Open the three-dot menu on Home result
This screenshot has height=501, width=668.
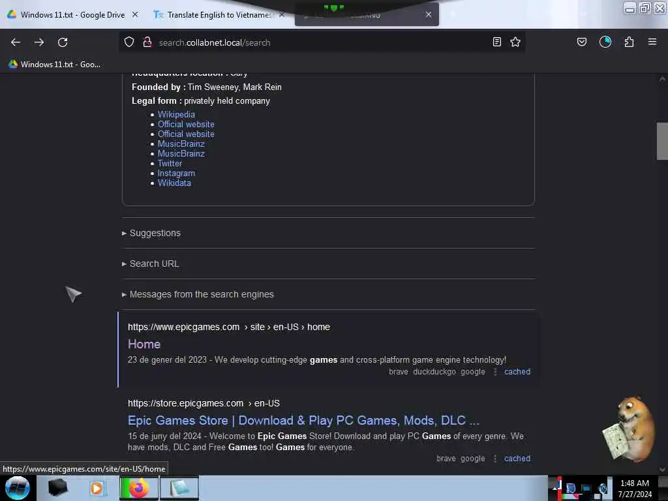click(495, 371)
